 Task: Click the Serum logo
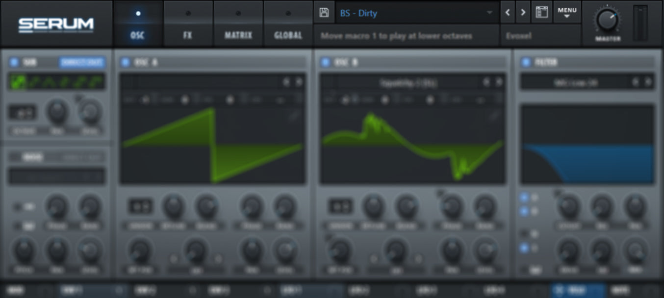coord(56,25)
